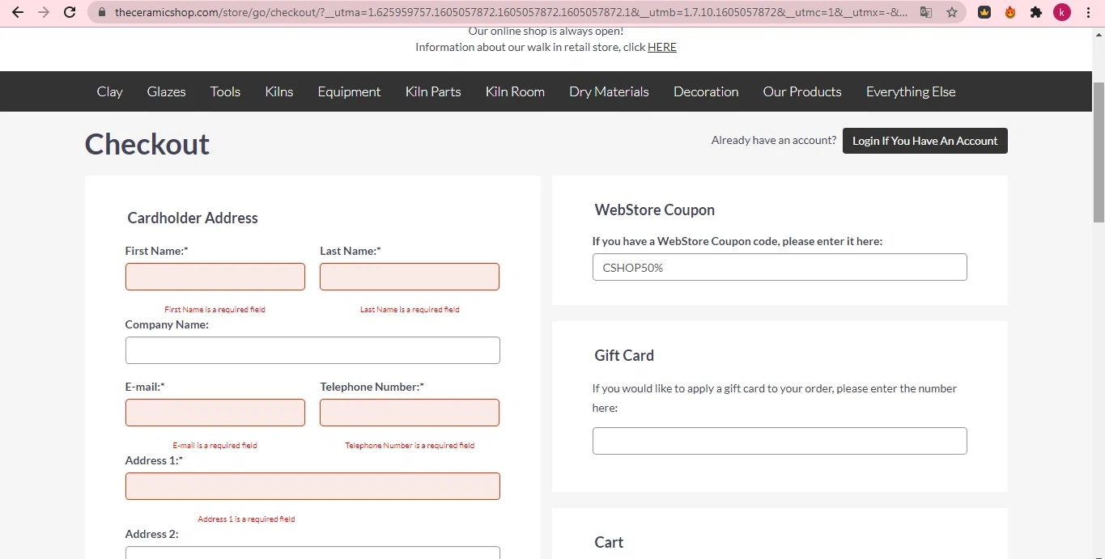The image size is (1105, 559).
Task: Click 'E-mail is a required field' message
Action: pyautogui.click(x=215, y=446)
